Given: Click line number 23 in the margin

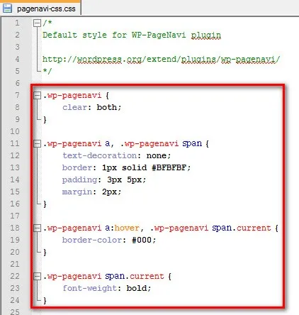Looking at the screenshot, I should point(15,288).
